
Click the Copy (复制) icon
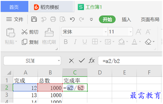[x=24, y=42]
